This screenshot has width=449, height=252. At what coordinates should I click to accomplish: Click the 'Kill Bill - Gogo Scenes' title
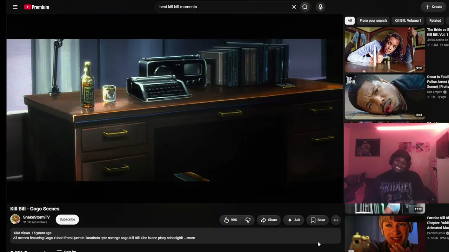coord(35,209)
